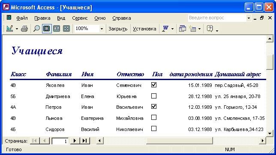This screenshot has height=155, width=276.
Task: Open the Database Window icon
Action: (183, 29)
